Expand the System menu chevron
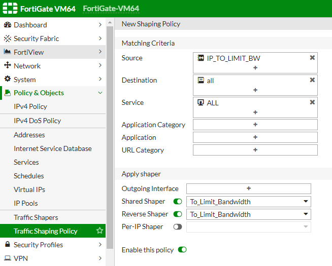Image resolution: width=332 pixels, height=266 pixels. [100, 79]
